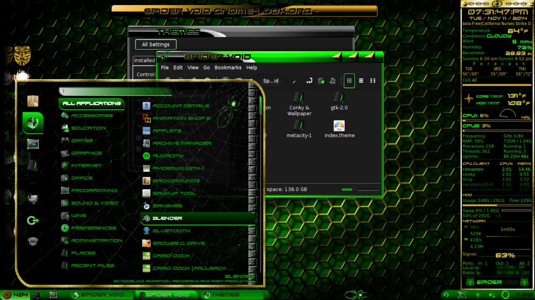Click All Settings in the Themes window
Image resolution: width=535 pixels, height=300 pixels.
(x=155, y=45)
